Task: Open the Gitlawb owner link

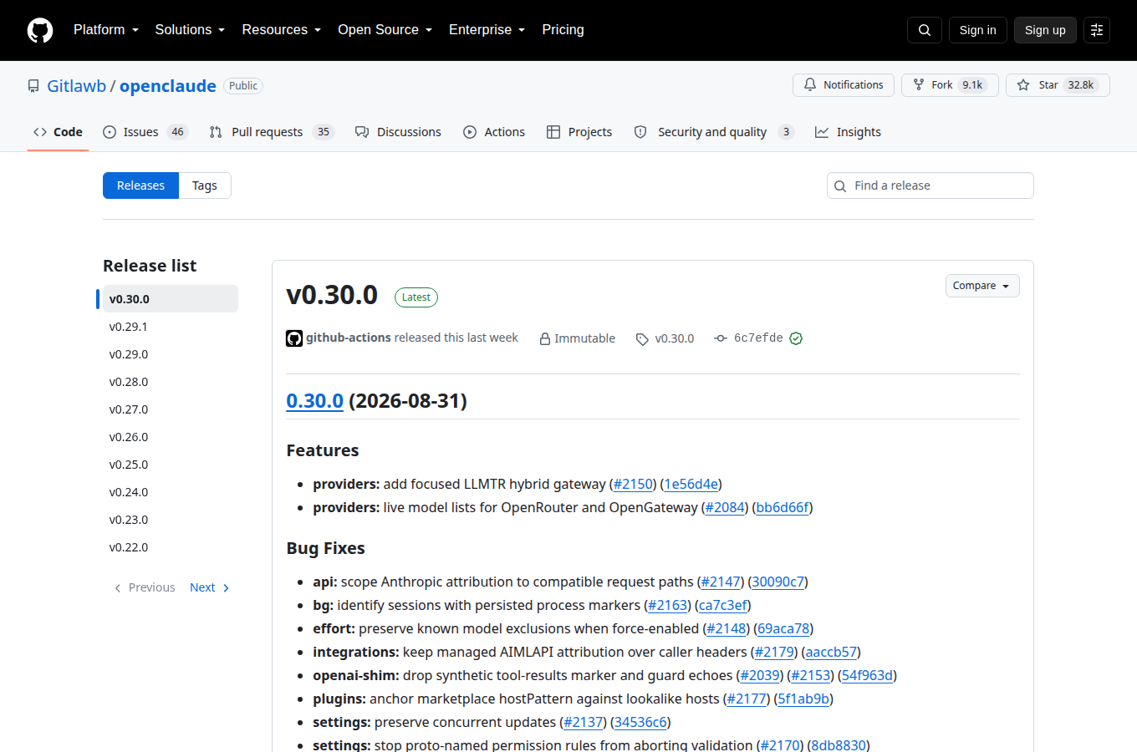Action: tap(76, 86)
